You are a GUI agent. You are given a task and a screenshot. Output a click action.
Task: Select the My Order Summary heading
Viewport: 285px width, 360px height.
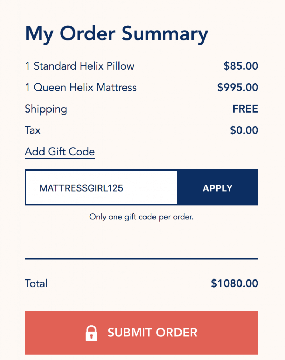coord(116,33)
